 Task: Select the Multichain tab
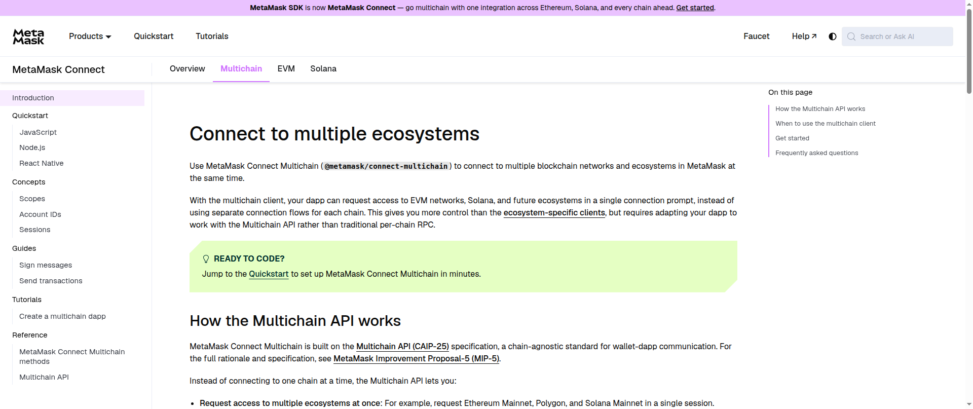pos(241,69)
